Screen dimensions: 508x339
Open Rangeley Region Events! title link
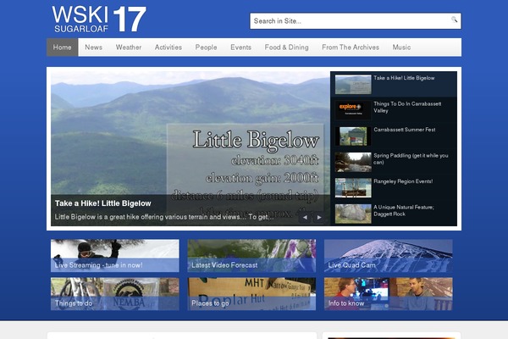tap(403, 181)
